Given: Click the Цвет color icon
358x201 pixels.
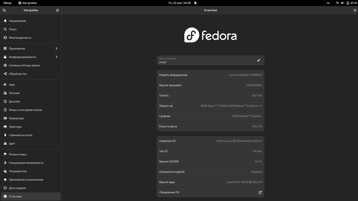Looking at the screenshot, I should coord(5,144).
